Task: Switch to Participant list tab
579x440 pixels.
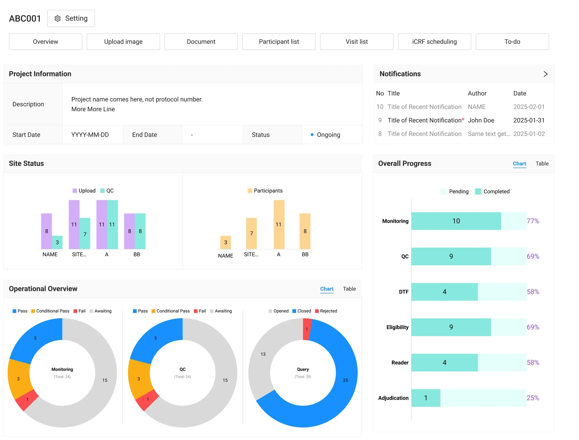Action: coord(279,42)
